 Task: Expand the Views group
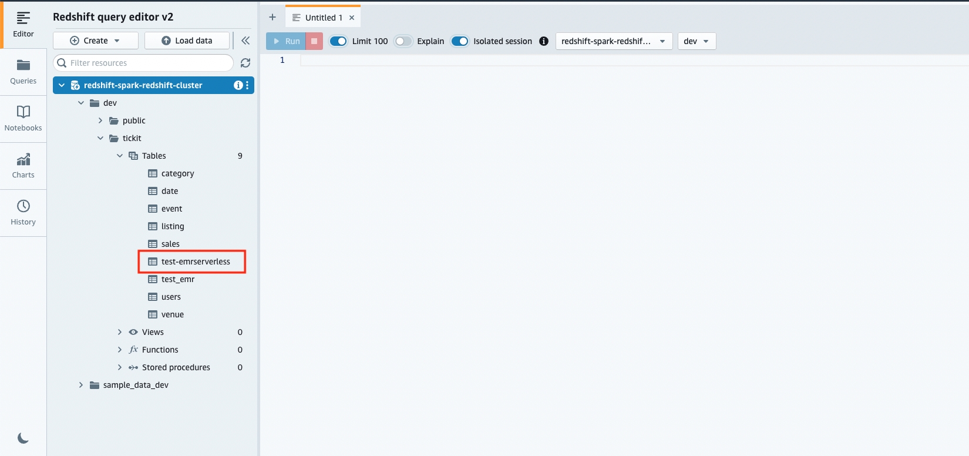pos(120,332)
